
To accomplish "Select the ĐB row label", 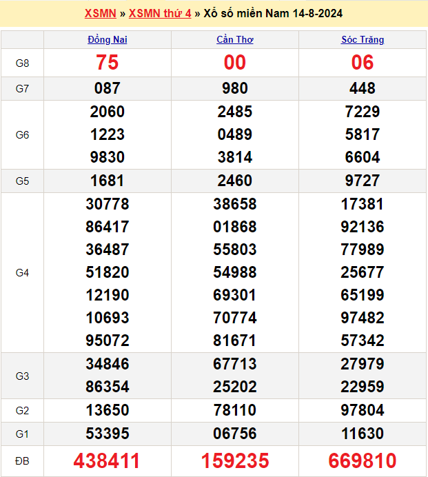I will pyautogui.click(x=22, y=460).
